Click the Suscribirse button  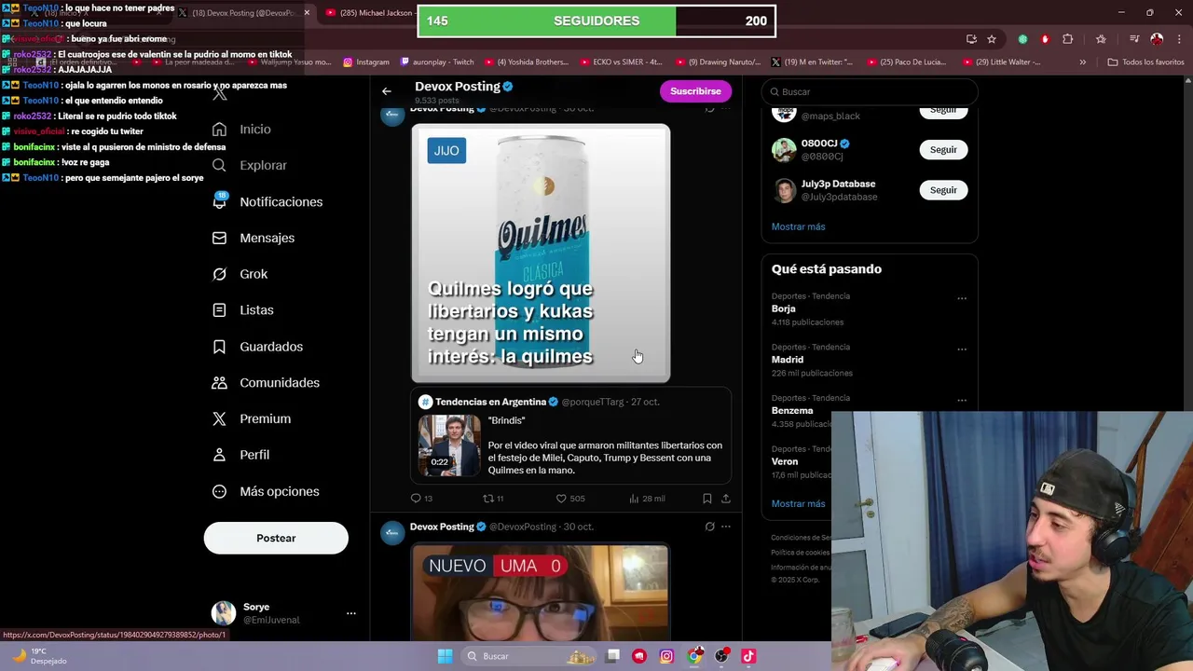tap(695, 91)
